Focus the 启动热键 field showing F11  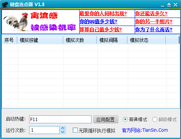point(60,120)
